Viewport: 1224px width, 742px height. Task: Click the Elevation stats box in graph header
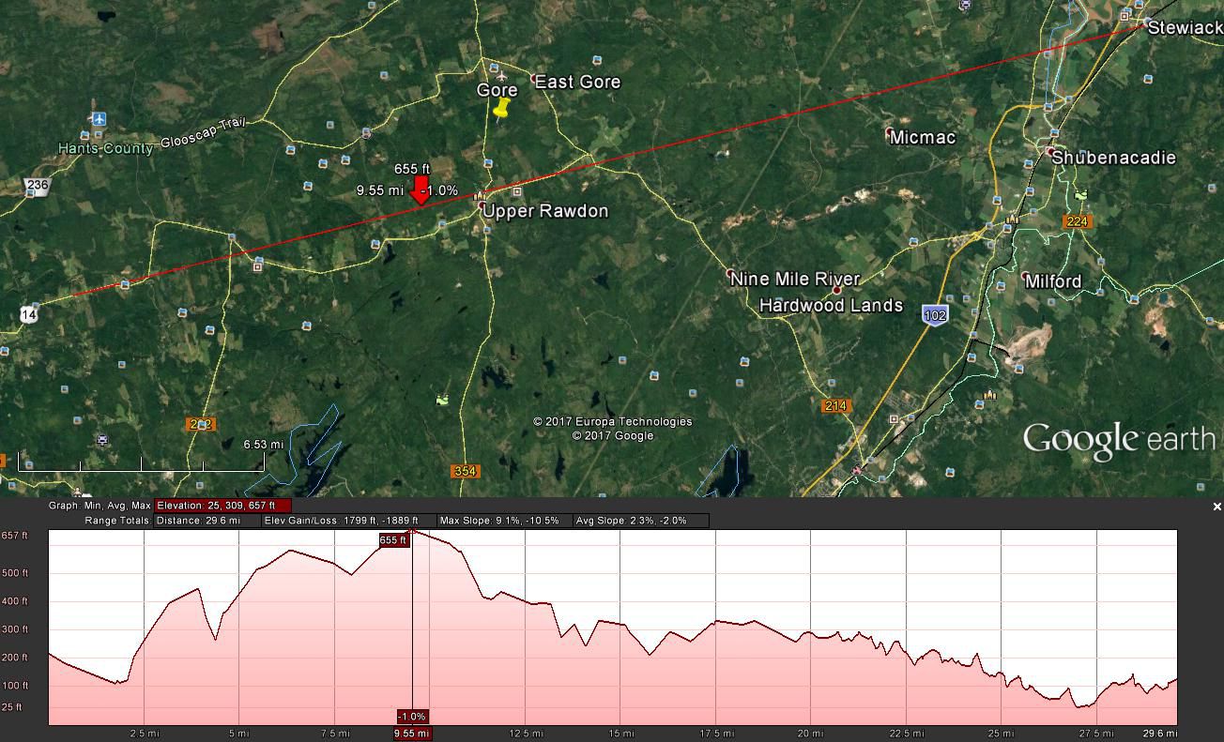[222, 506]
